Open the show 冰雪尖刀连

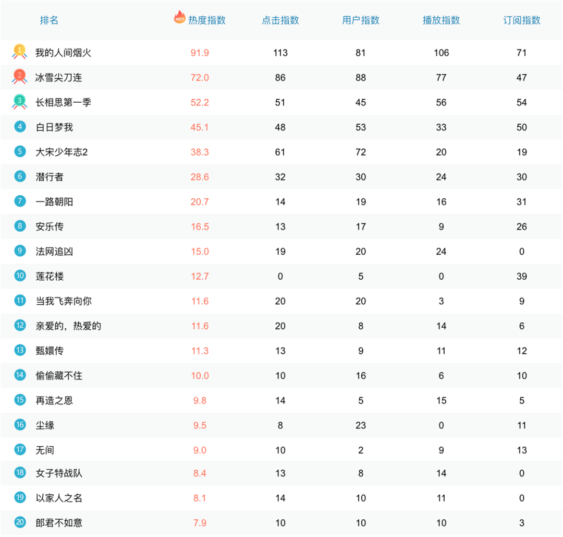click(58, 78)
